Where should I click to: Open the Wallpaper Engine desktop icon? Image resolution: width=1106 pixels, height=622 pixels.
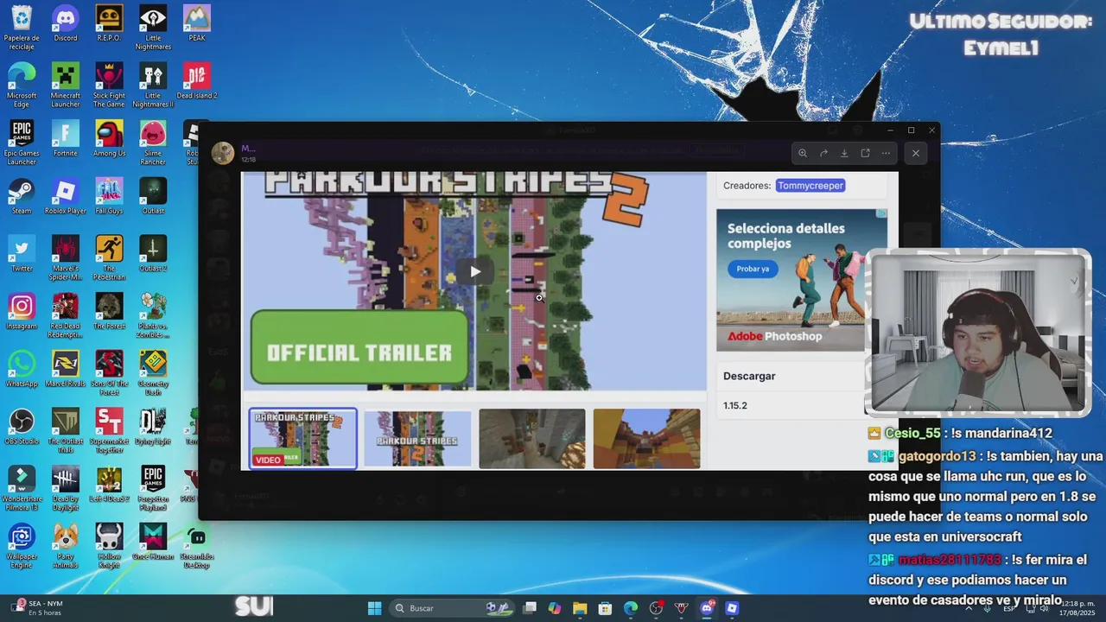pyautogui.click(x=22, y=546)
